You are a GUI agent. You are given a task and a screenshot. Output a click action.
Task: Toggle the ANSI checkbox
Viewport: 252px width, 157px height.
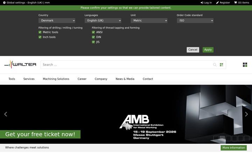93,32
